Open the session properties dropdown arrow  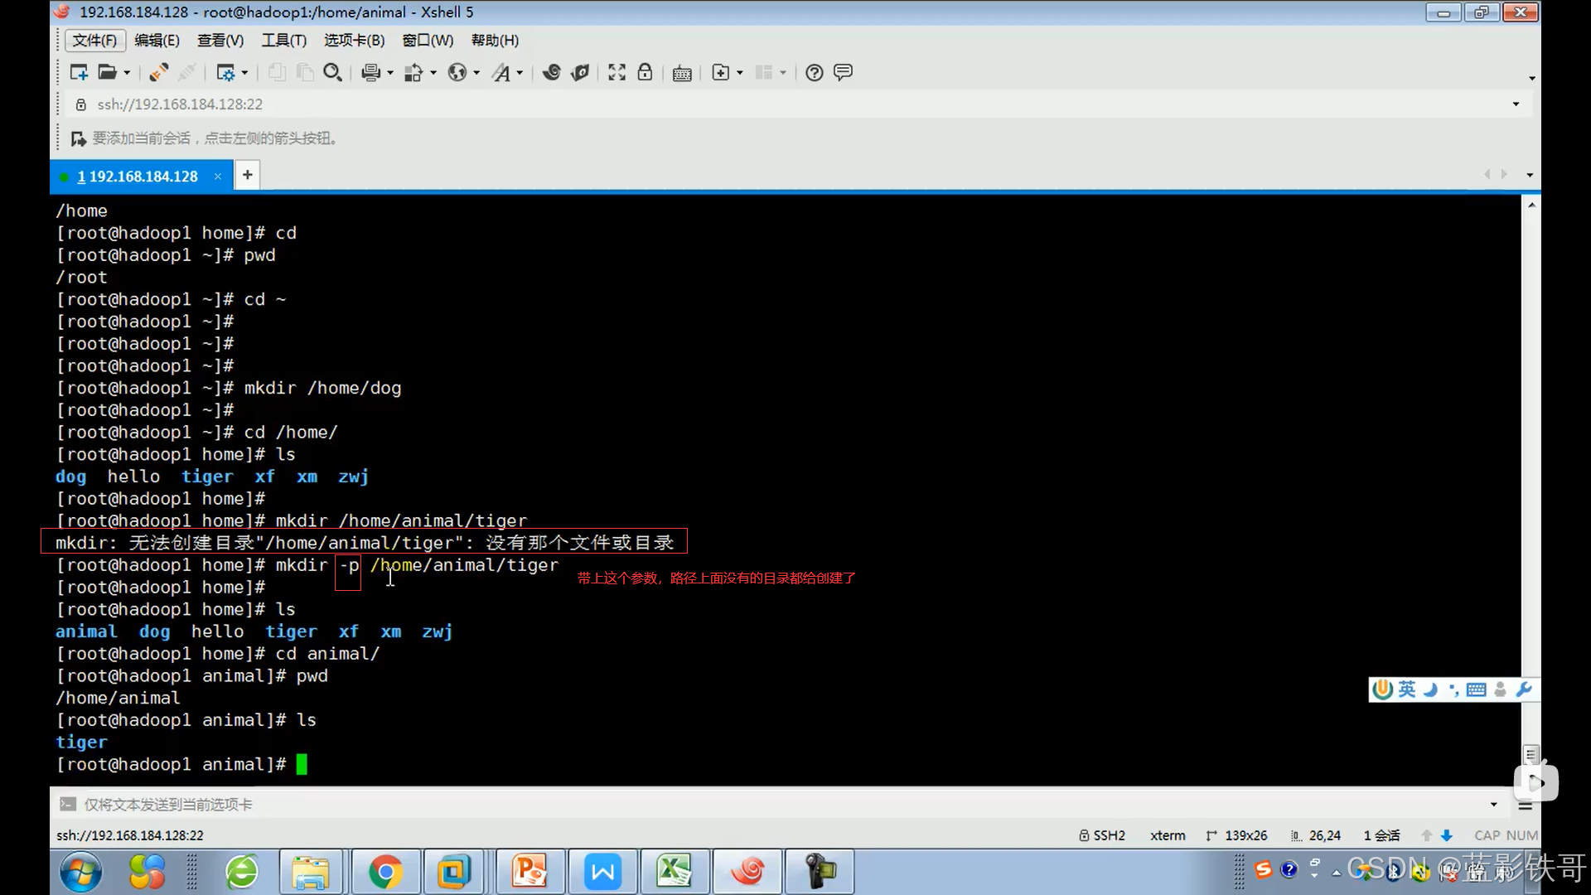click(244, 73)
